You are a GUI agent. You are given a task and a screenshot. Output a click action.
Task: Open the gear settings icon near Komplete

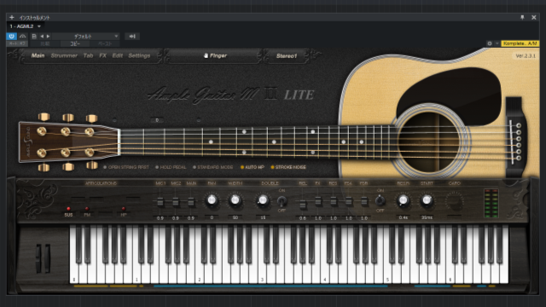[x=489, y=43]
